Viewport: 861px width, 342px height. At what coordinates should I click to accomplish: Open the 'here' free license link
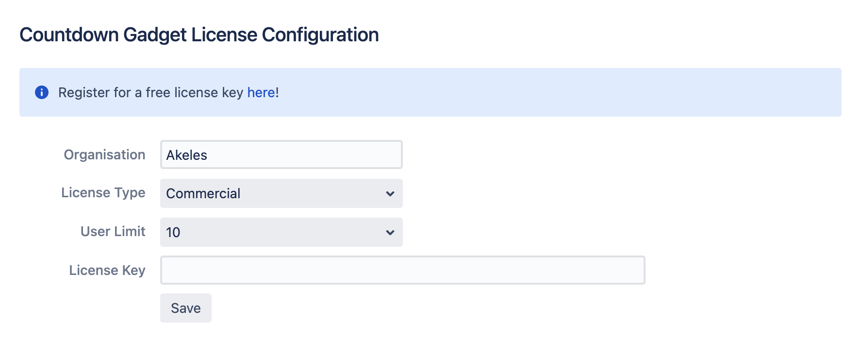[261, 92]
